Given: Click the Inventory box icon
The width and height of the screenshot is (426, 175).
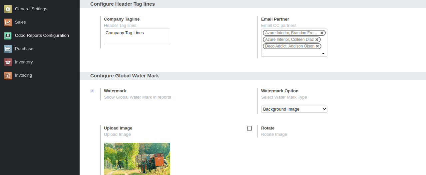Looking at the screenshot, I should pos(8,62).
